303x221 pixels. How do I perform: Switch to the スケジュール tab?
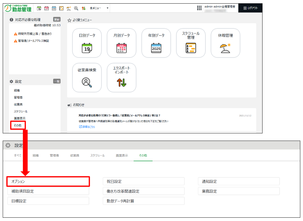point(97,155)
